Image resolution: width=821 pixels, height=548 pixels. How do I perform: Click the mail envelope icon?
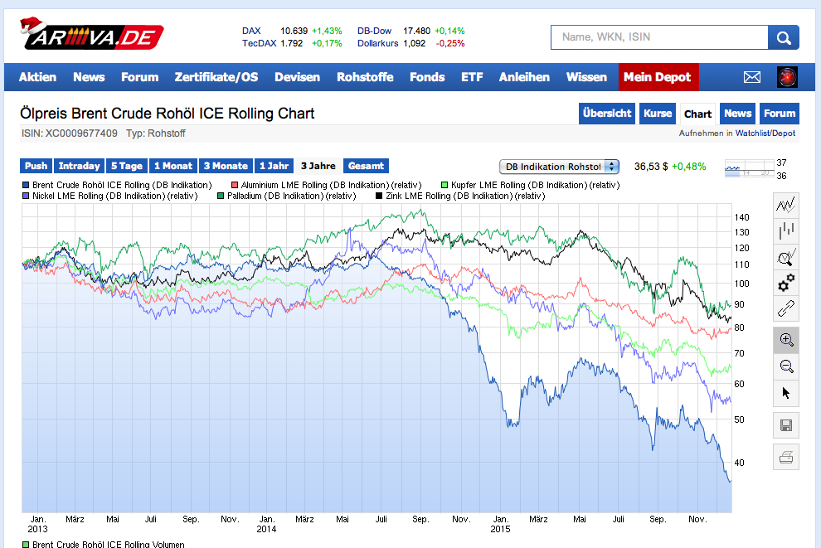751,76
